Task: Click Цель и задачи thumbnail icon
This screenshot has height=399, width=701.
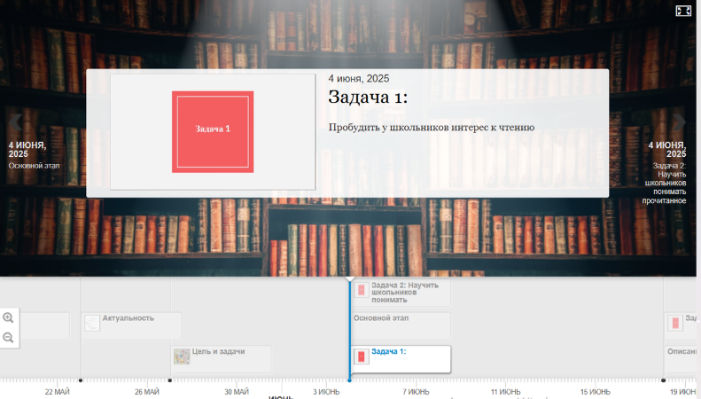Action: click(182, 356)
